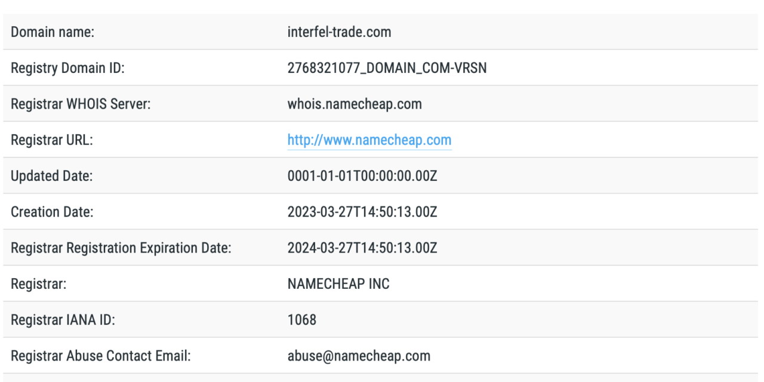Open the http://www.namecheap.com registrar link

click(369, 140)
